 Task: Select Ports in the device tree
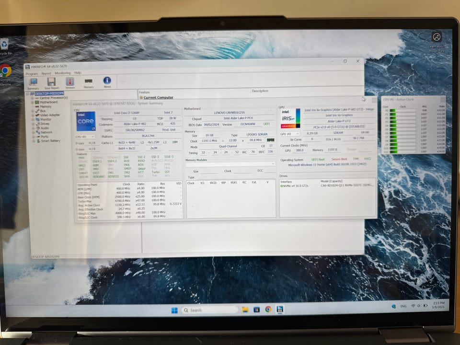point(45,137)
